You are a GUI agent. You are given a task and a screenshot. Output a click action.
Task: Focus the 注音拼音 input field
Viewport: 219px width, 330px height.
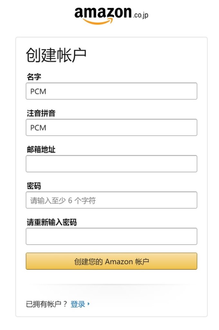click(112, 128)
